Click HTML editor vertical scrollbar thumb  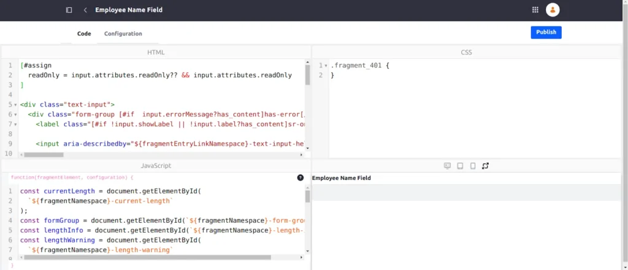[308, 75]
